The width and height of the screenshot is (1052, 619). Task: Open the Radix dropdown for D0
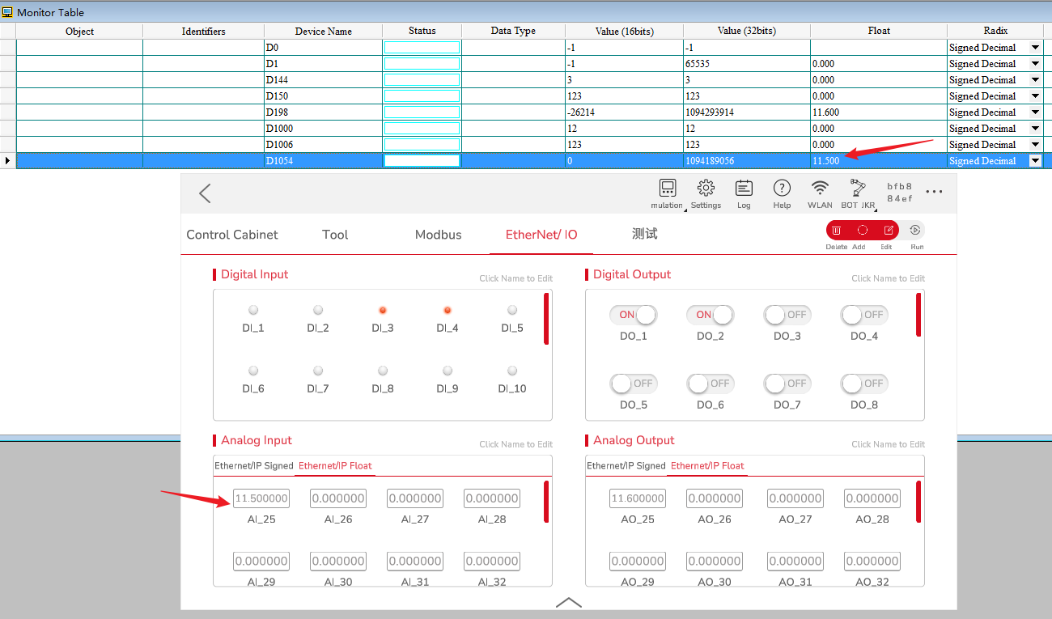(x=1035, y=48)
